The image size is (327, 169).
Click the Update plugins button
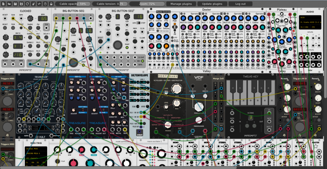[x=212, y=4]
